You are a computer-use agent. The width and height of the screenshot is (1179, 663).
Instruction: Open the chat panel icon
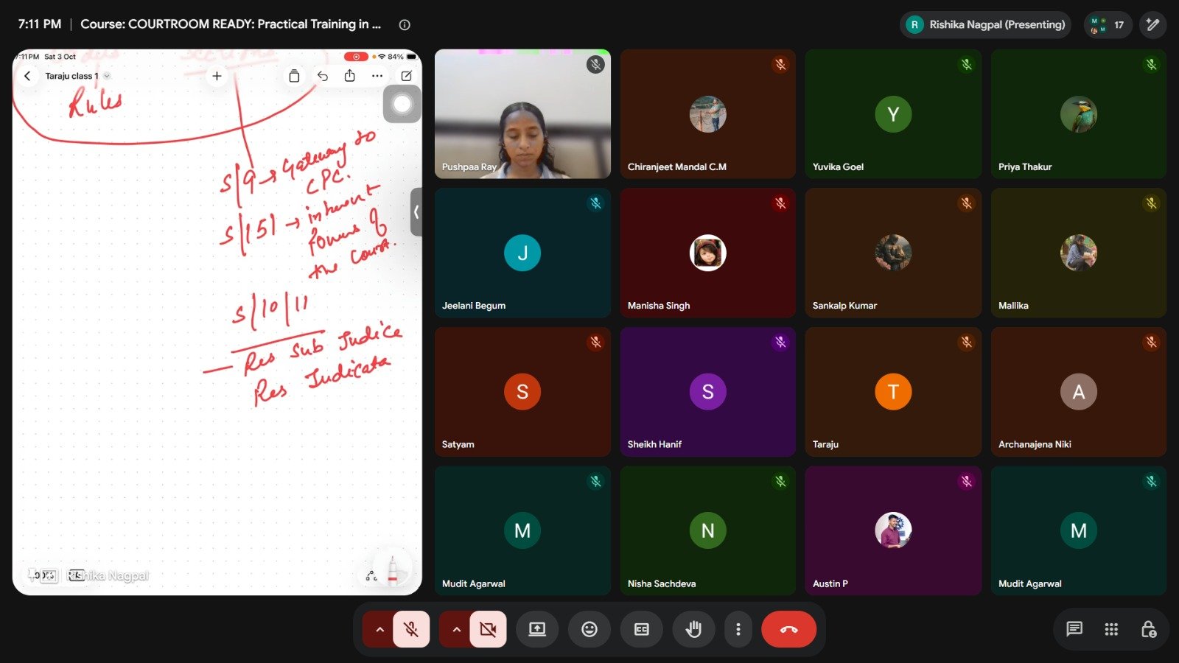pos(1074,629)
